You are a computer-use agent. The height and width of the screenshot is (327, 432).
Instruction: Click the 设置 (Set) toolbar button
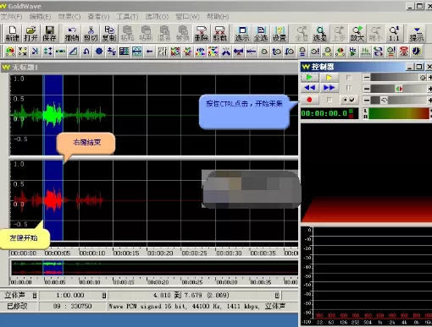280,34
